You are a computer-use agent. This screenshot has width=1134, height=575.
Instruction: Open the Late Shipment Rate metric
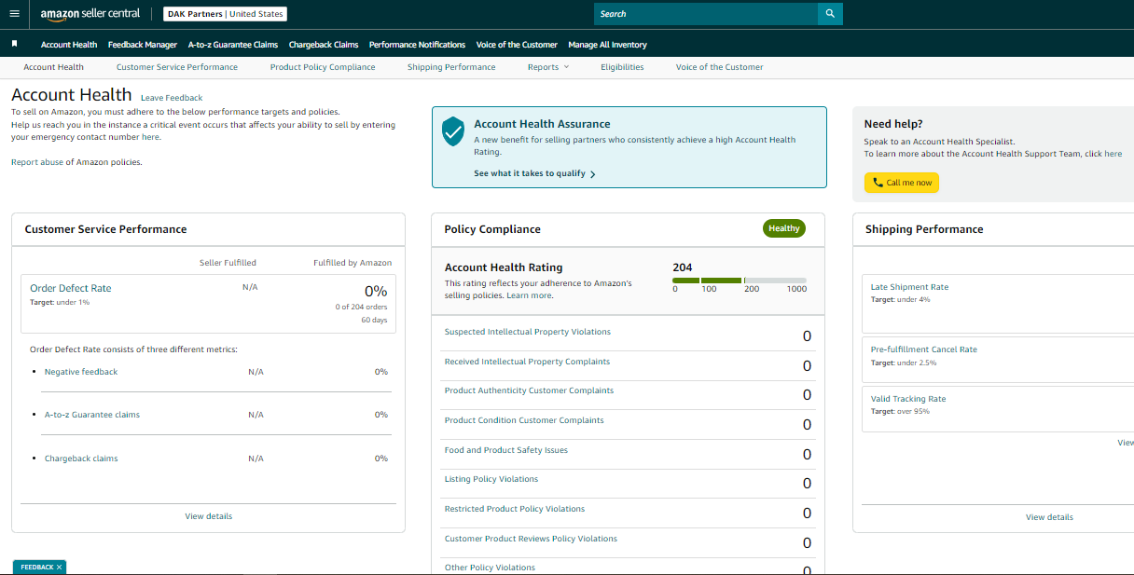(x=909, y=287)
